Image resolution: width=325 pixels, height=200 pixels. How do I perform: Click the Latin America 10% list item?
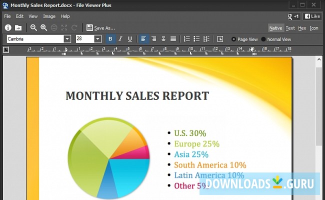[209, 175]
